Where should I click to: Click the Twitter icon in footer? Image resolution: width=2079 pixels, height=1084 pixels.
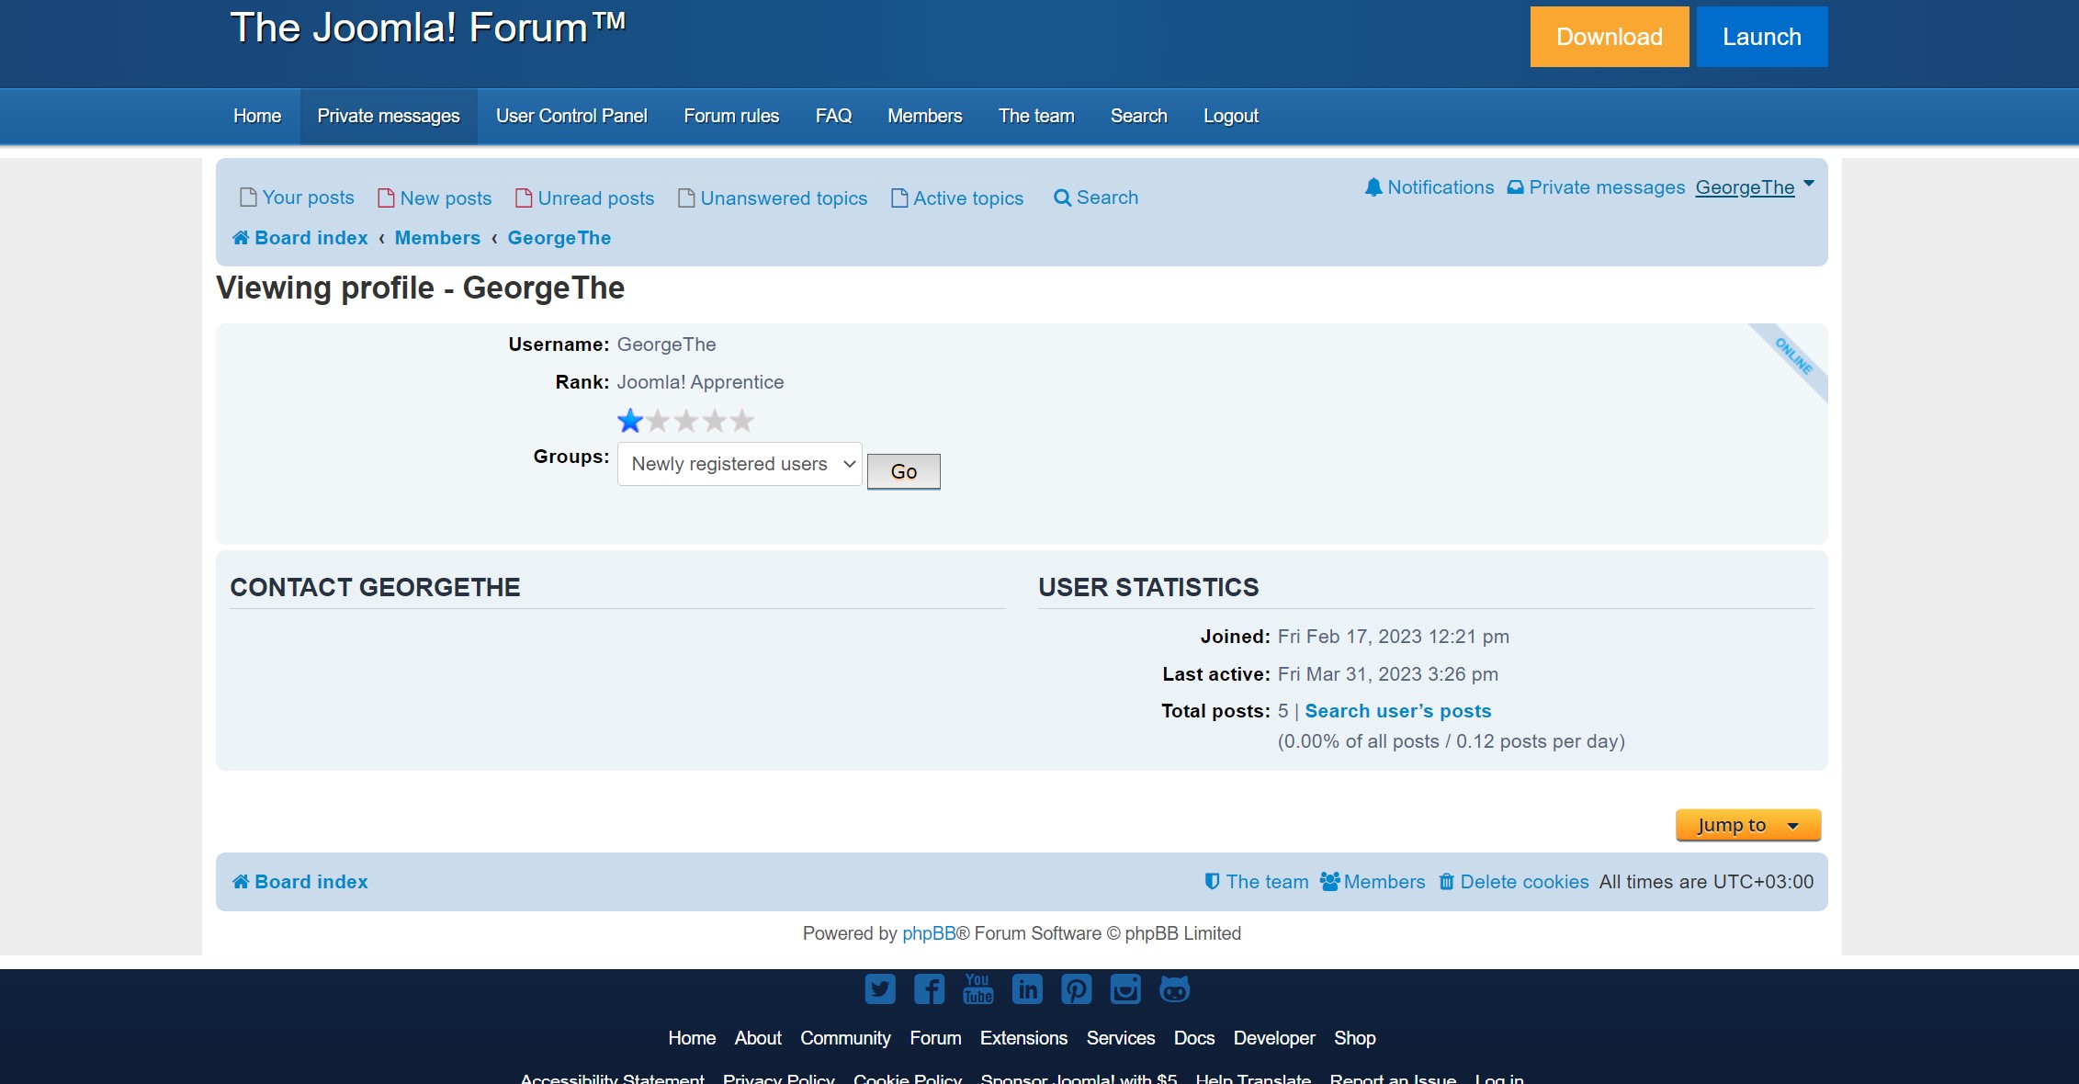880,989
